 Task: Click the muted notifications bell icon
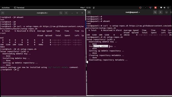tap(94, 8)
